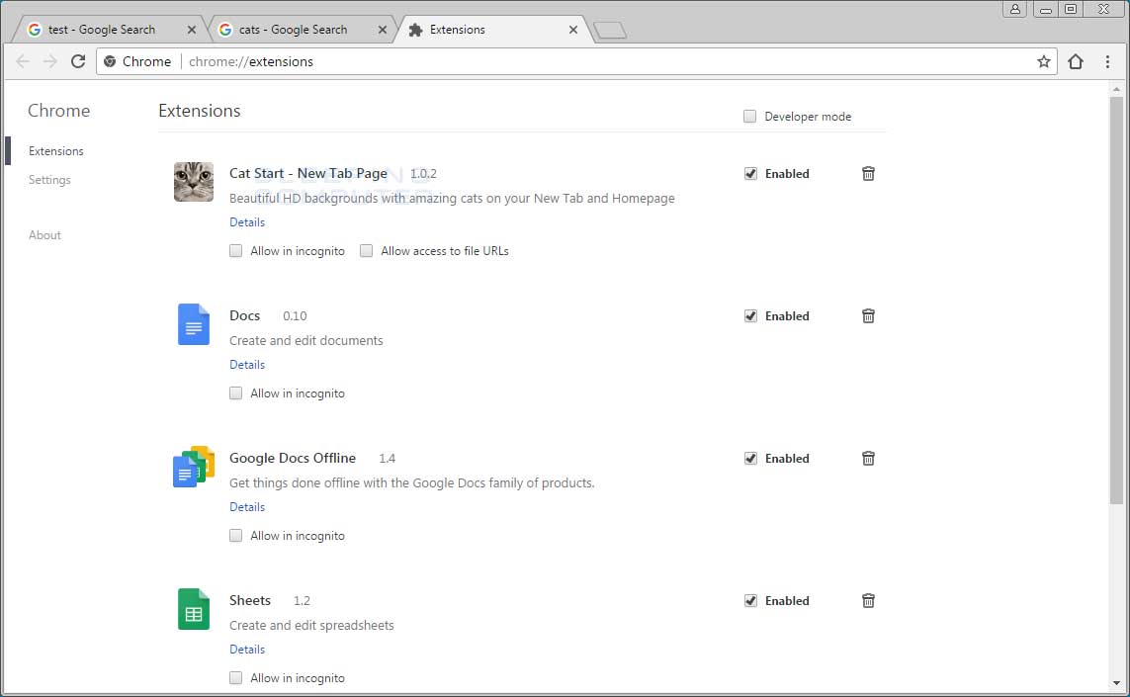Screen dimensions: 1130x697
Task: Click the 'Create and edit documents' description
Action: pos(306,341)
